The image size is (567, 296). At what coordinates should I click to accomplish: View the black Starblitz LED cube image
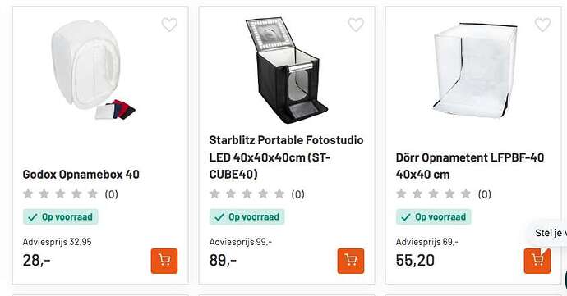287,71
